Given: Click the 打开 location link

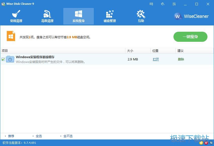Looking at the screenshot, I should point(156,59).
